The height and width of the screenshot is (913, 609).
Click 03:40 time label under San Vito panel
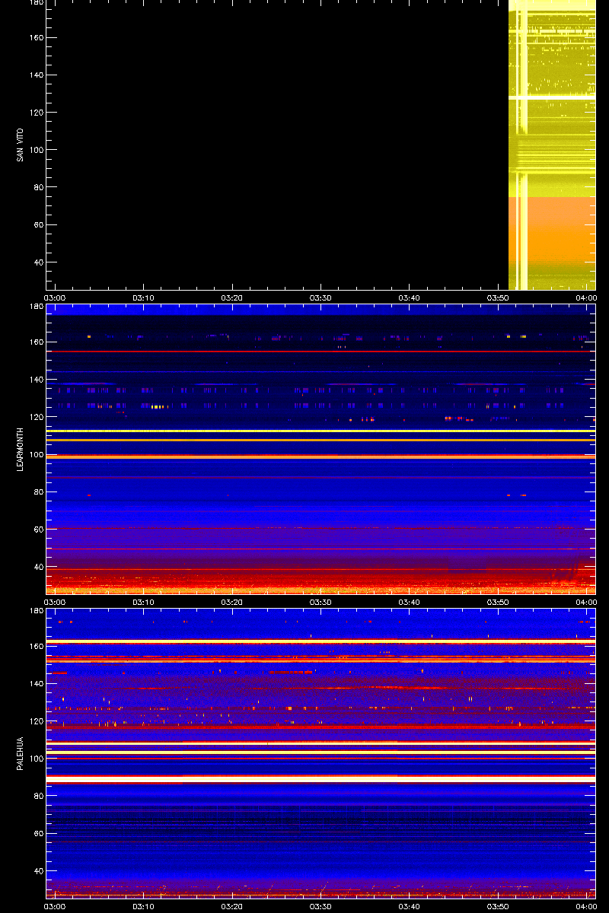pos(410,297)
